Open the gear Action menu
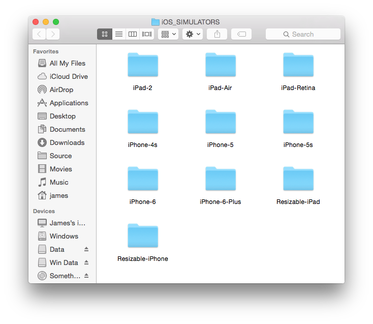The height and width of the screenshot is (324, 373). [193, 34]
